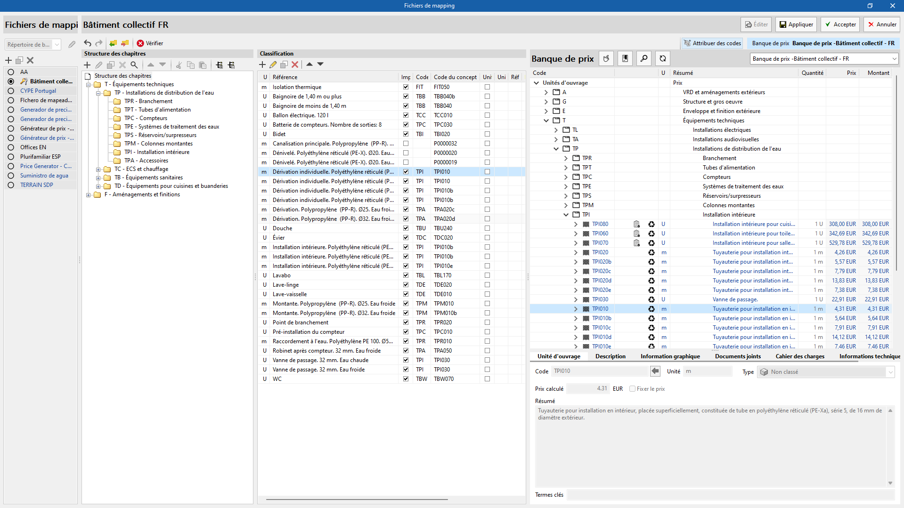The height and width of the screenshot is (508, 904).
Task: Delete the selected classification row with red X
Action: point(295,65)
